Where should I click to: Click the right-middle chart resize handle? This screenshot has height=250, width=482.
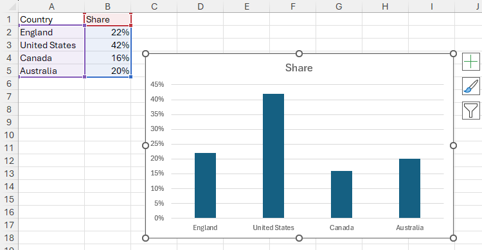click(453, 145)
